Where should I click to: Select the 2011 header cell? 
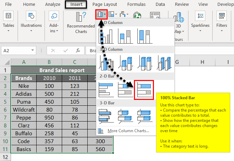click(75, 78)
